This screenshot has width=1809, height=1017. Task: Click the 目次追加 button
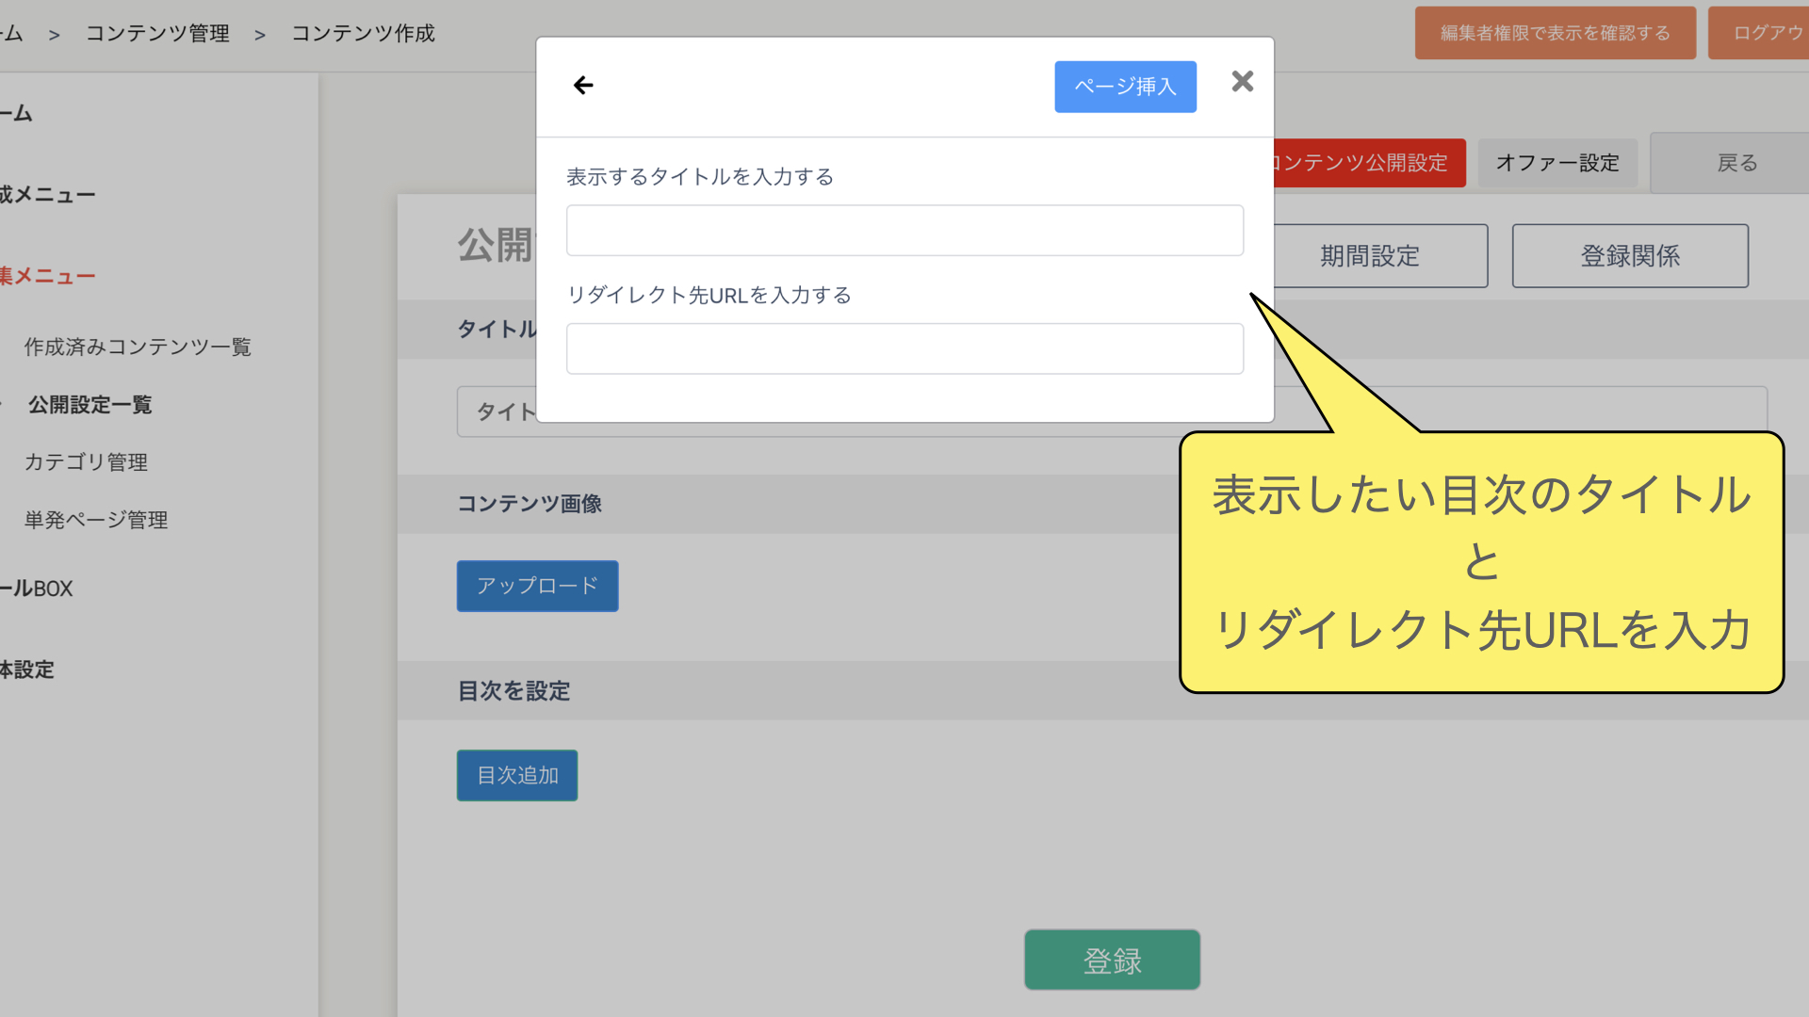(516, 775)
